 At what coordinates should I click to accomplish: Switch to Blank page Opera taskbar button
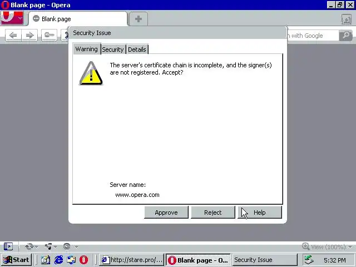tap(198, 260)
